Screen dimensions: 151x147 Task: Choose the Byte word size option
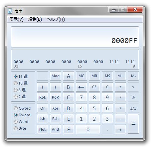click(x=20, y=128)
